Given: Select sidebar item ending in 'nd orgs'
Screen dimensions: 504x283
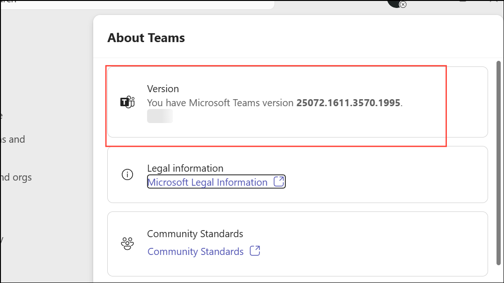Looking at the screenshot, I should coord(16,177).
